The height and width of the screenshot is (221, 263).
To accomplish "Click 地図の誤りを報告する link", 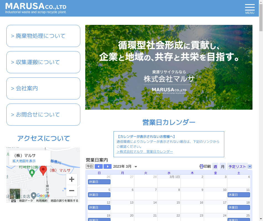I will [x=65, y=201].
